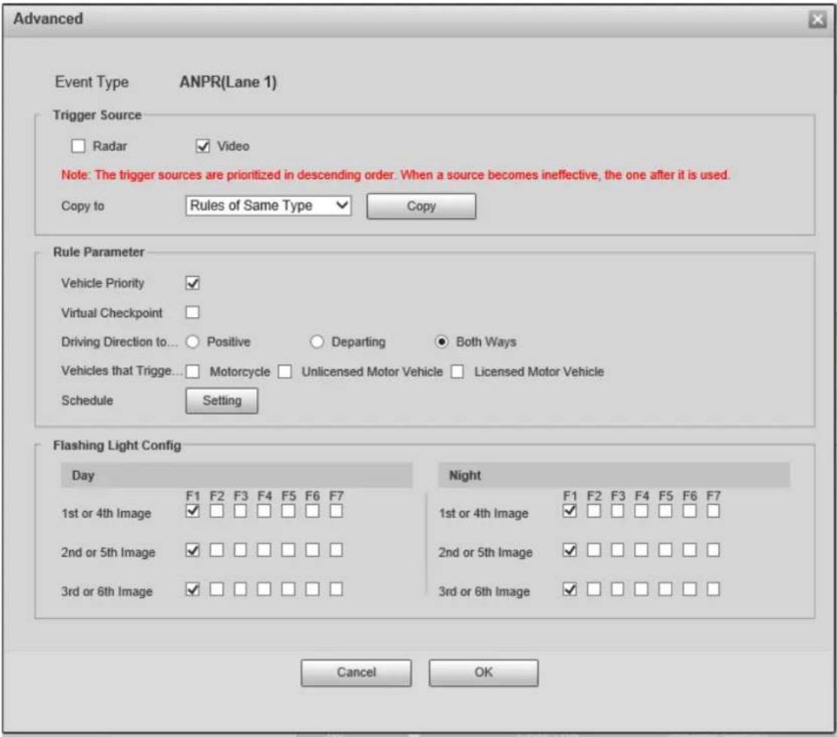Check the Unlicensed Motor Vehicle checkbox
Image resolution: width=837 pixels, height=737 pixels.
coord(286,371)
